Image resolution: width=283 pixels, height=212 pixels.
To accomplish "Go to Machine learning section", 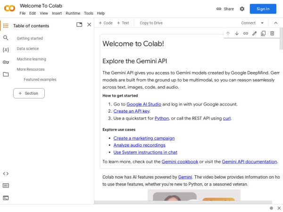I will (32, 59).
